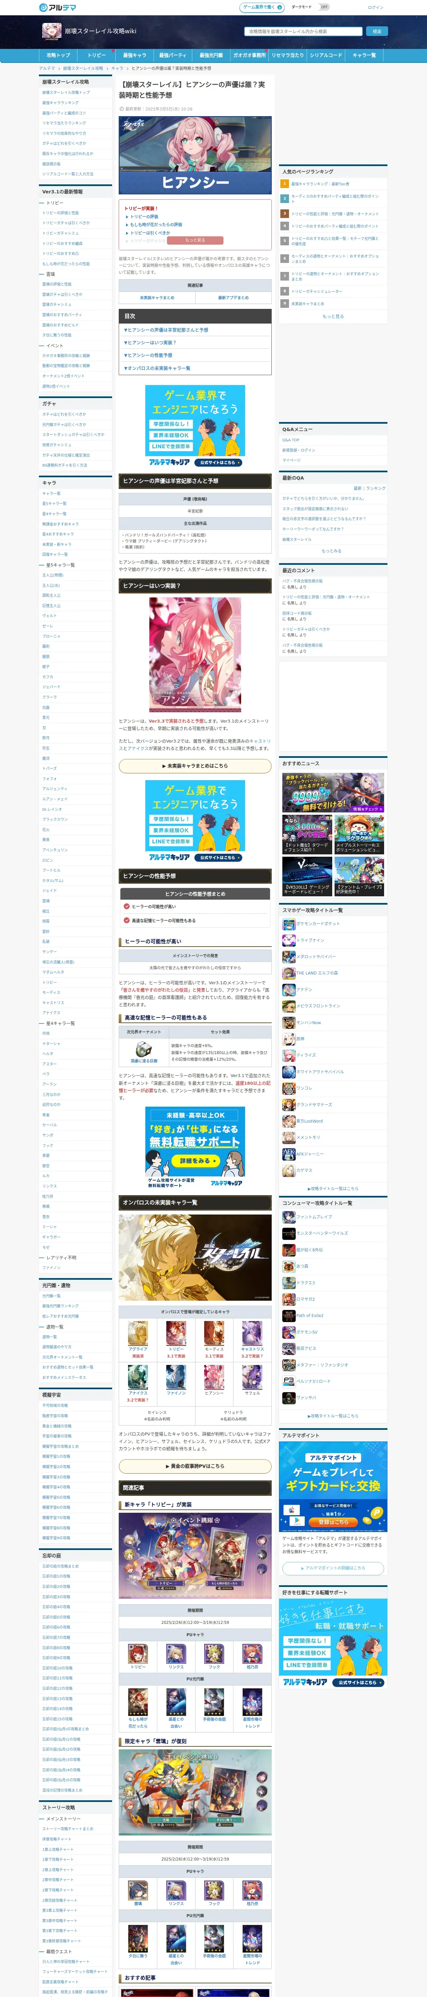Screen dimensions: 427x1997
Task: Open 龍が如く8外伝 game icon
Action: point(288,1250)
